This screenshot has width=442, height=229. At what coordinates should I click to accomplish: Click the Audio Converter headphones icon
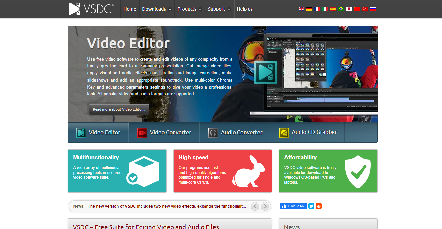click(x=213, y=133)
